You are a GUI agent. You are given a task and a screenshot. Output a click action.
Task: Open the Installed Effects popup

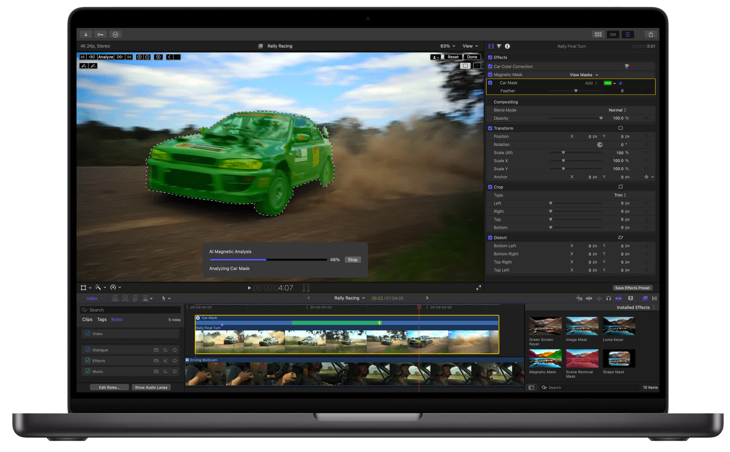635,308
